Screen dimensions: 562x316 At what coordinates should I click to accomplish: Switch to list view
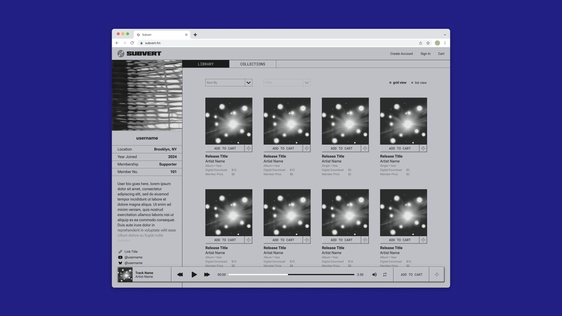tap(419, 83)
